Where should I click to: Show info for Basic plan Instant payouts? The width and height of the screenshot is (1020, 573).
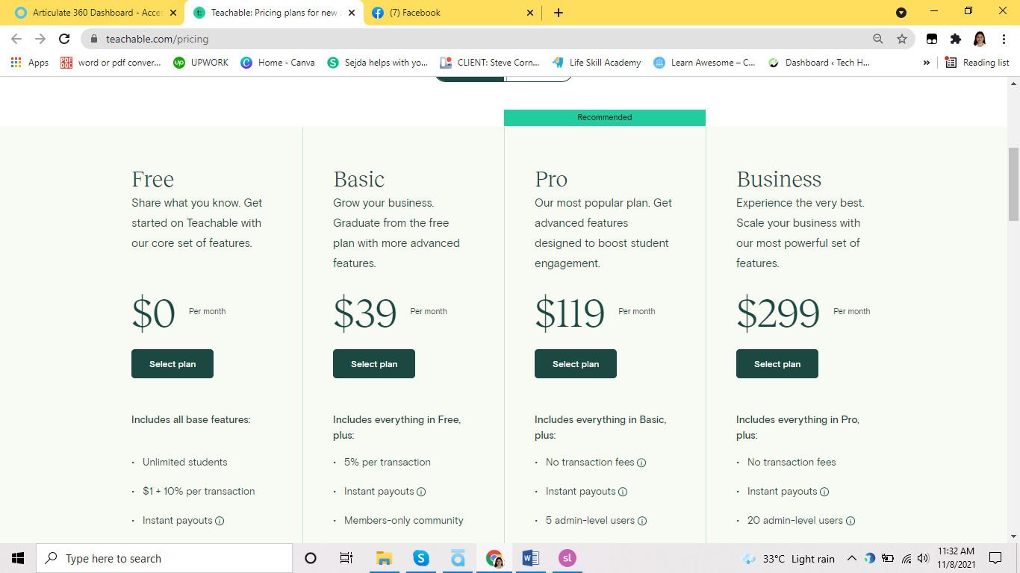pos(421,492)
